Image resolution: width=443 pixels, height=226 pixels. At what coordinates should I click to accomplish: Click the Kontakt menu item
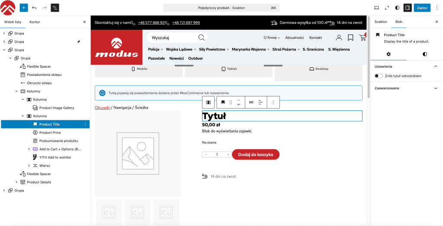tap(315, 38)
